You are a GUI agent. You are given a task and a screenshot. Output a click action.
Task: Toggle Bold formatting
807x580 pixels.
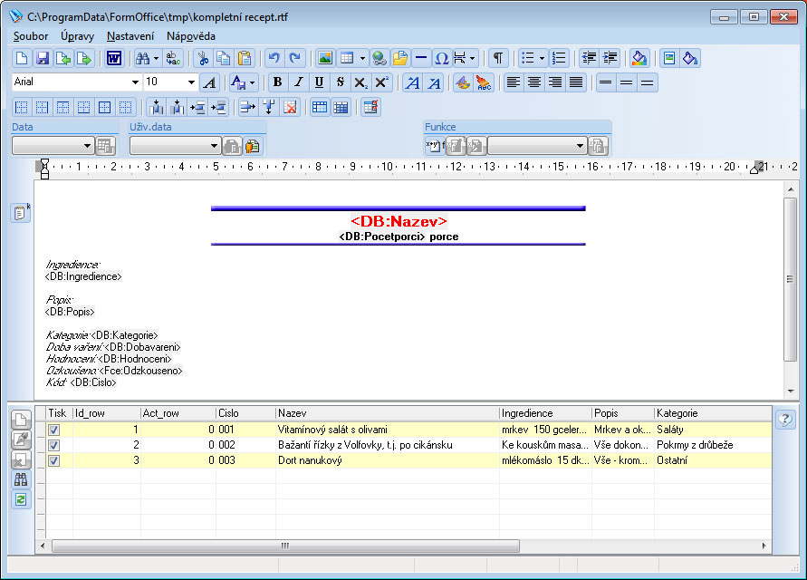(277, 82)
